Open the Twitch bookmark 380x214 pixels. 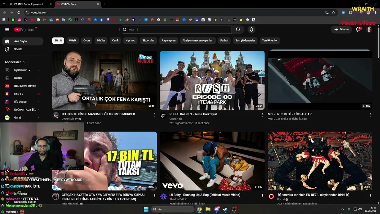(108, 20)
